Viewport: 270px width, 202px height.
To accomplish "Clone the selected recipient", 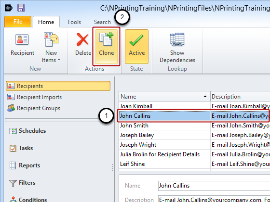I will (106, 47).
